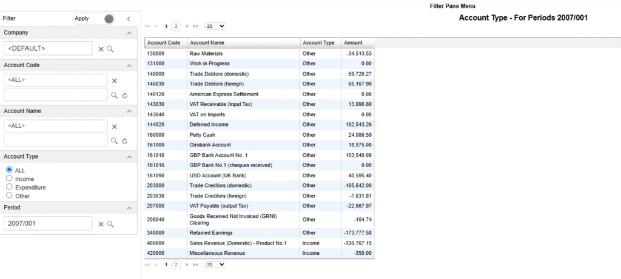Image resolution: width=621 pixels, height=279 pixels.
Task: Reset the Account Code search field
Action: 124,96
